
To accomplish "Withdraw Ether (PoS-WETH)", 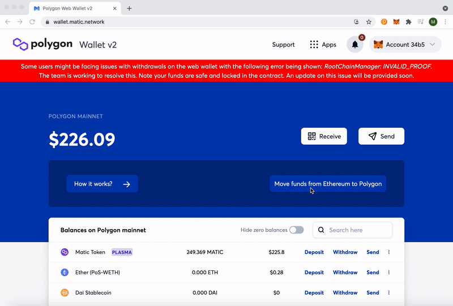I will coord(345,272).
